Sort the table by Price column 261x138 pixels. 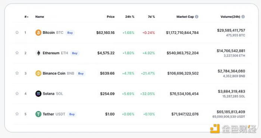[111, 17]
